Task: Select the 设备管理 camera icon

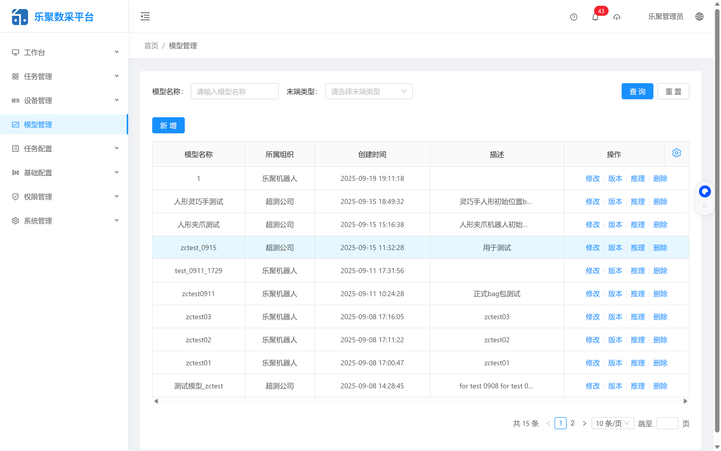Action: click(x=16, y=100)
